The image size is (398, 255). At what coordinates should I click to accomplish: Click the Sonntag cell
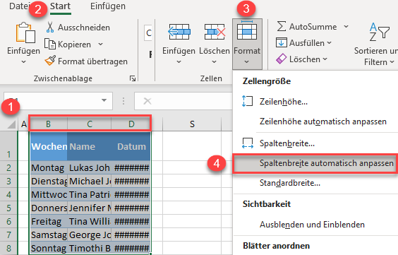point(49,248)
